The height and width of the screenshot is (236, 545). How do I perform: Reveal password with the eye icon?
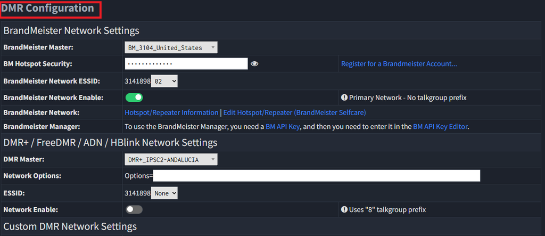(x=254, y=64)
